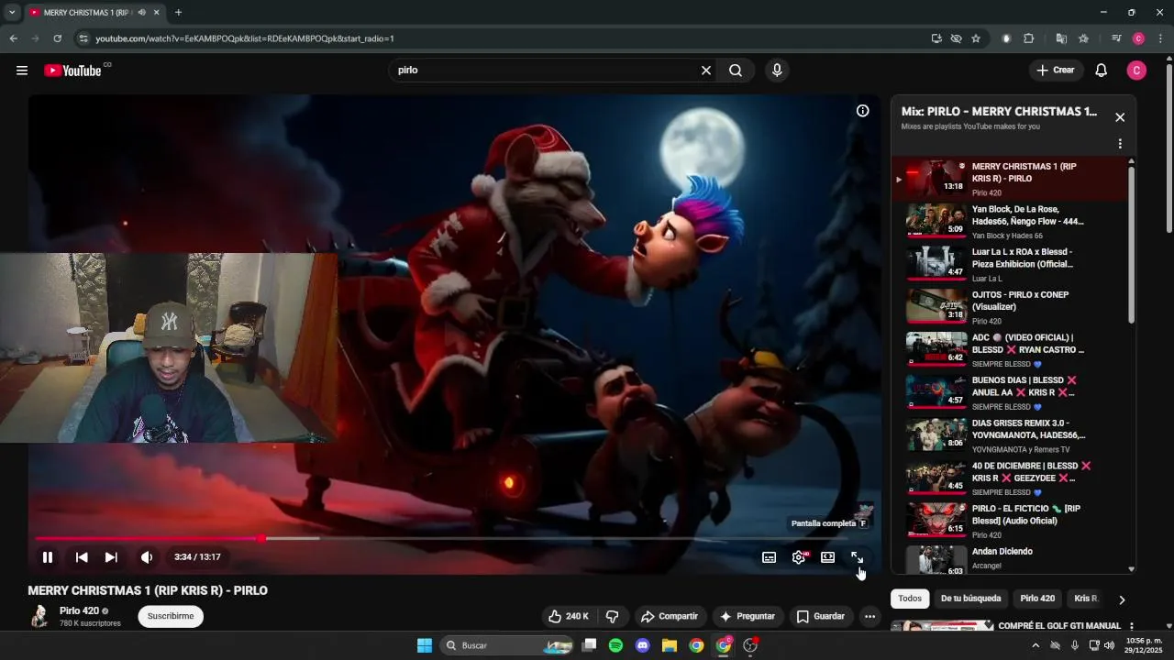
Task: Open Discord from the taskbar
Action: click(642, 645)
